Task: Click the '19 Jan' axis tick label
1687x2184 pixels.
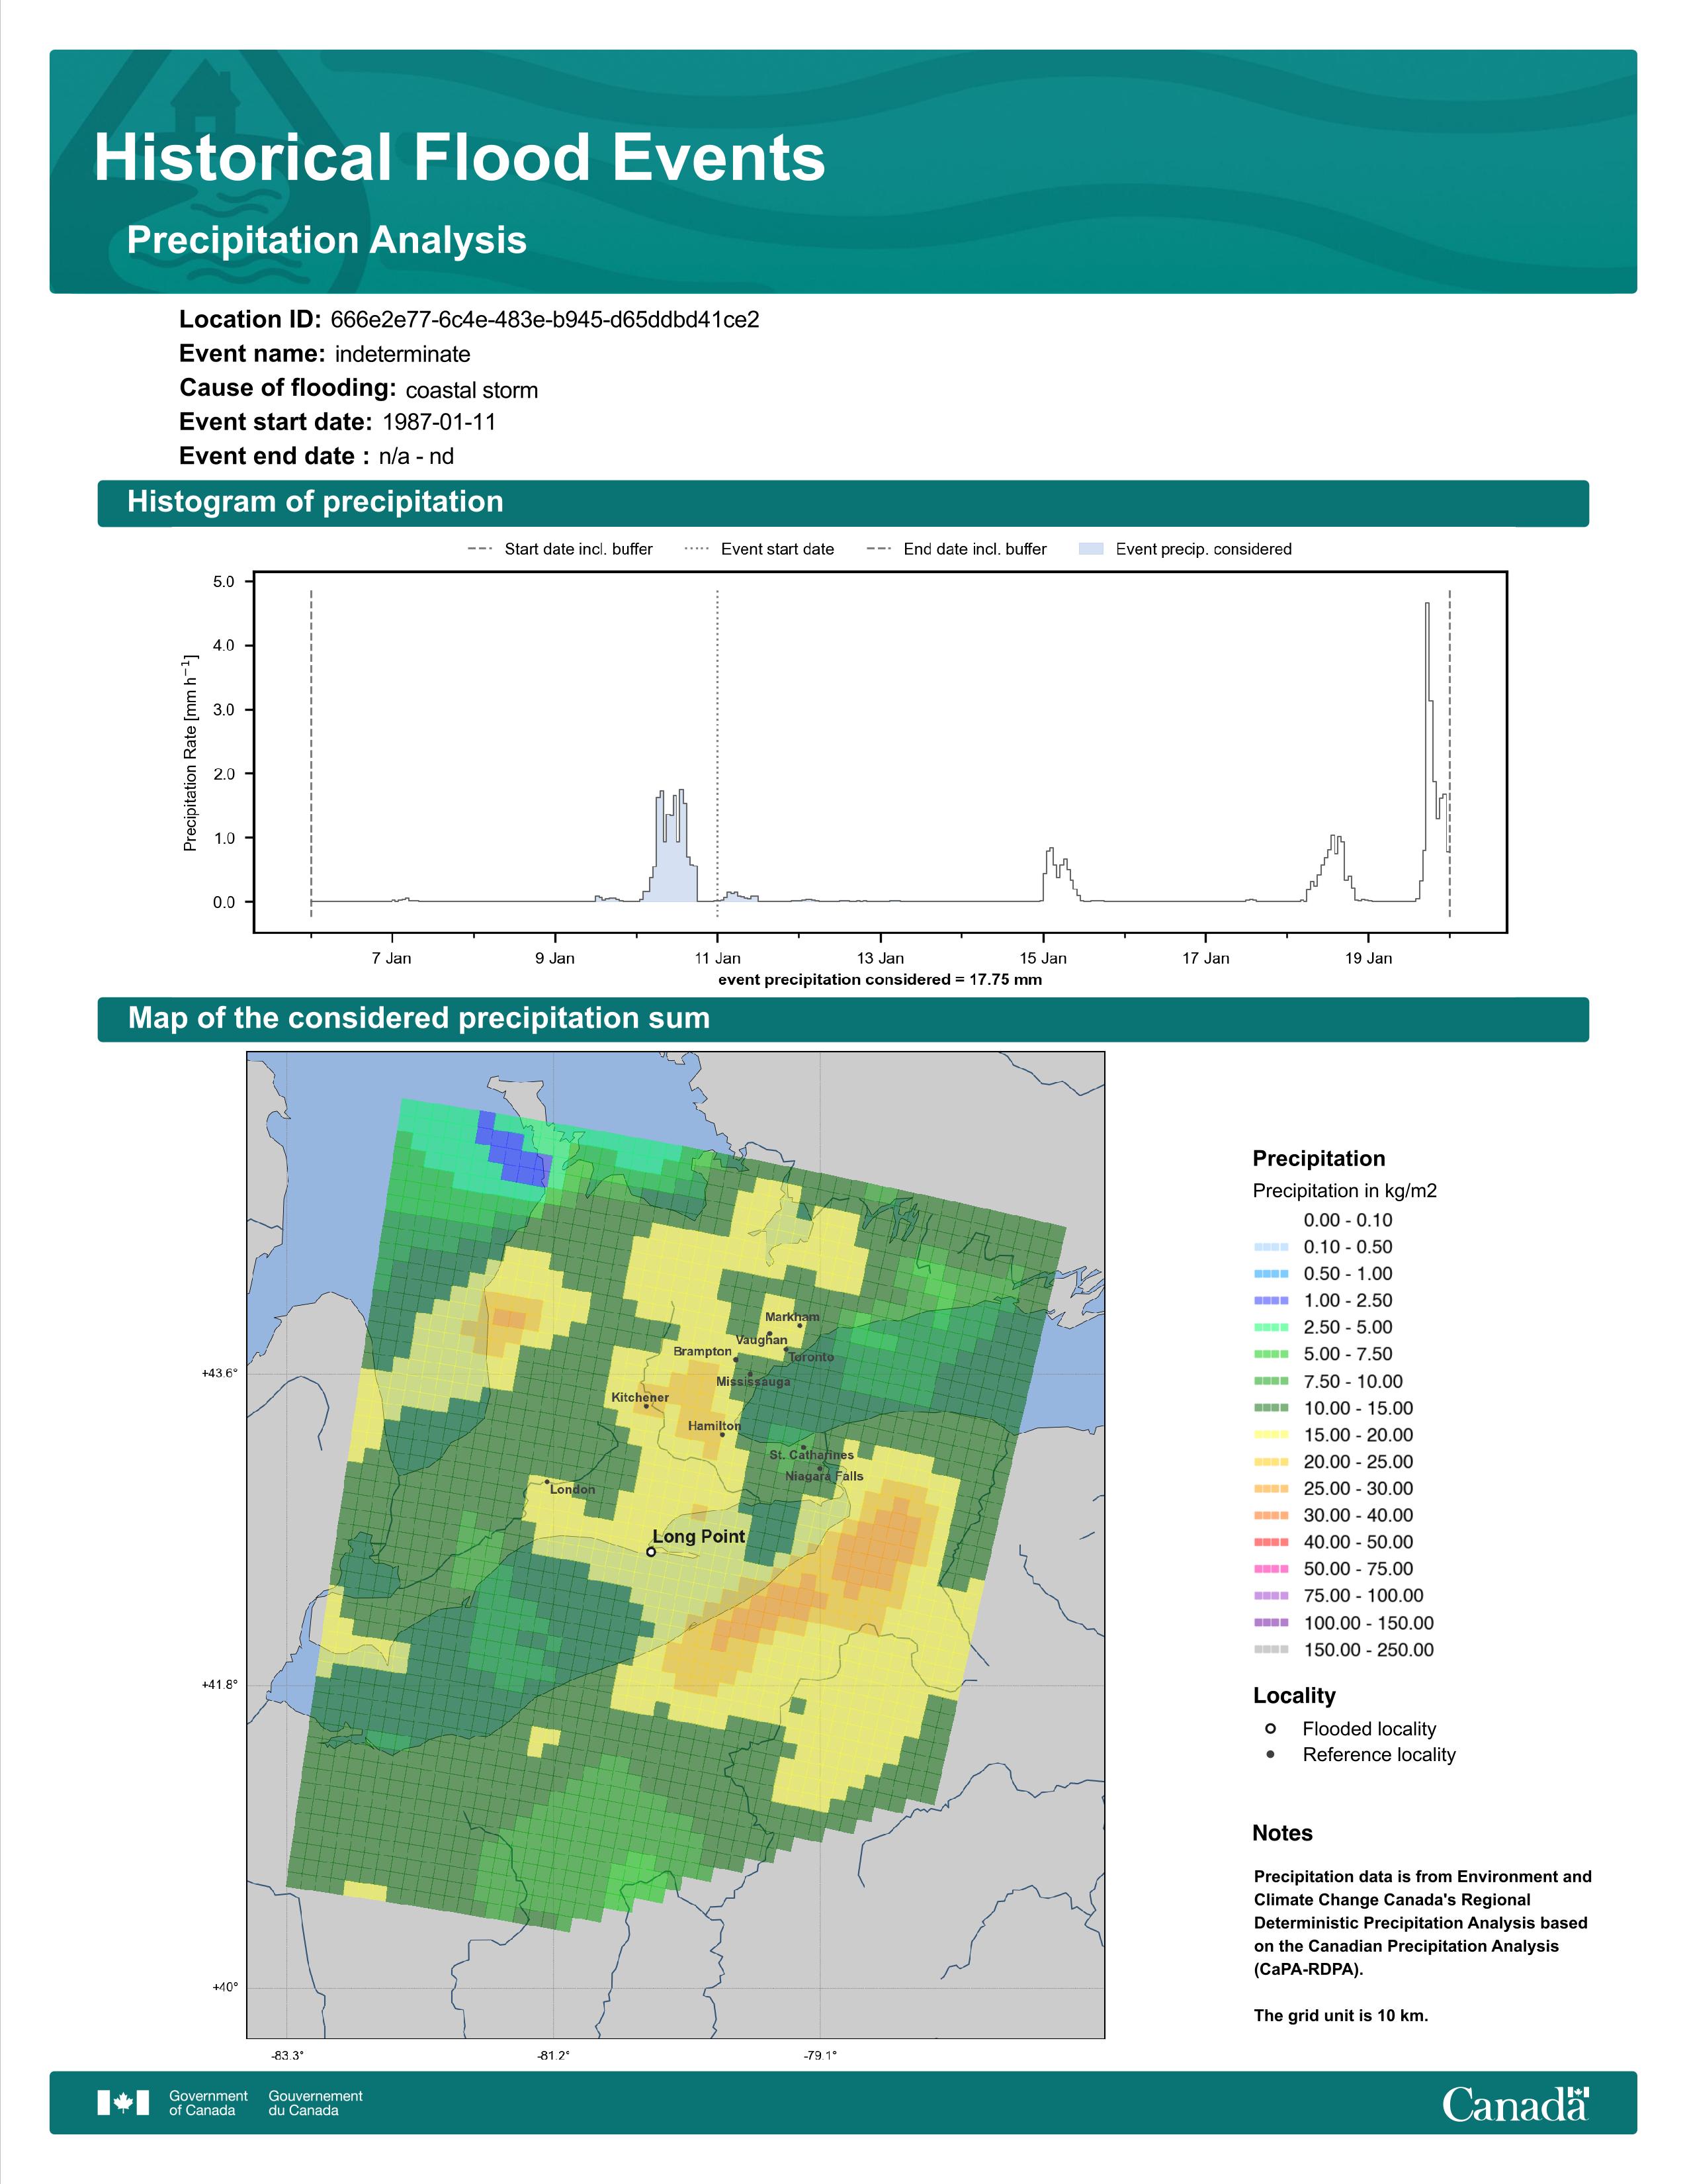Action: (1368, 958)
